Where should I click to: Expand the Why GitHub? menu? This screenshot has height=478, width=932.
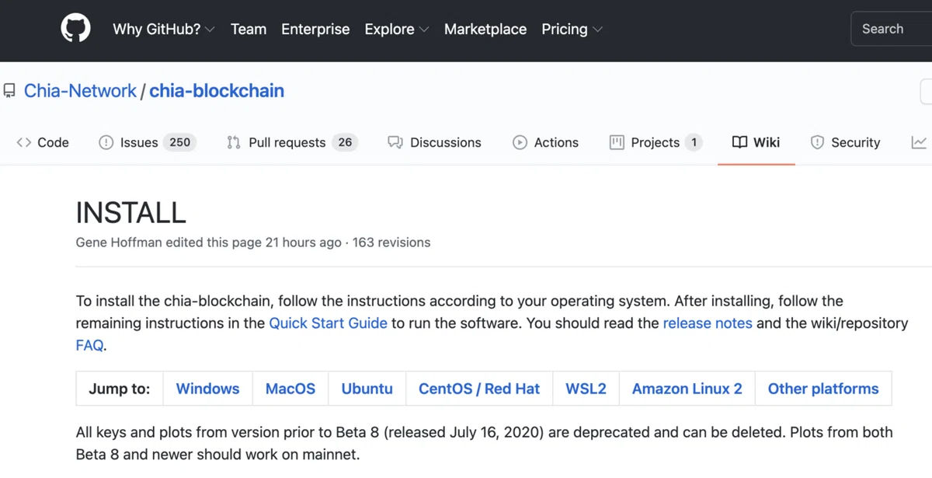(x=163, y=30)
